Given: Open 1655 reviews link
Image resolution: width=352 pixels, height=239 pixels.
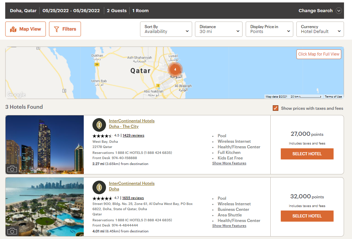Looking at the screenshot, I should tap(133, 198).
